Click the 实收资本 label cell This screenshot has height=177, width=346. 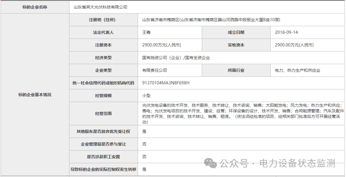coord(236,45)
